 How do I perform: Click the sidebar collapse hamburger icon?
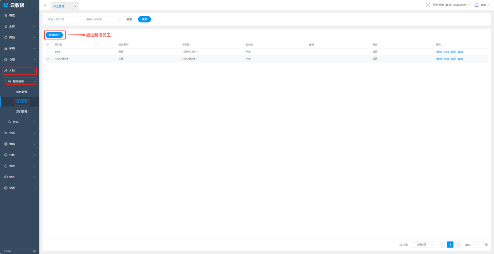[x=45, y=5]
